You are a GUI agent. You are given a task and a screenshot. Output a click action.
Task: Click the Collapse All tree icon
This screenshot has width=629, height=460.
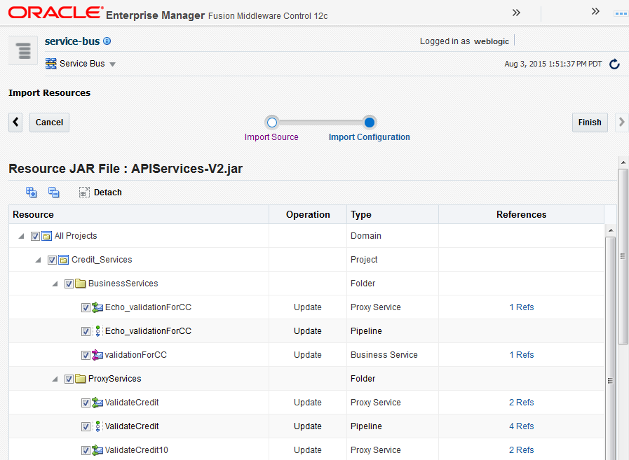(54, 193)
